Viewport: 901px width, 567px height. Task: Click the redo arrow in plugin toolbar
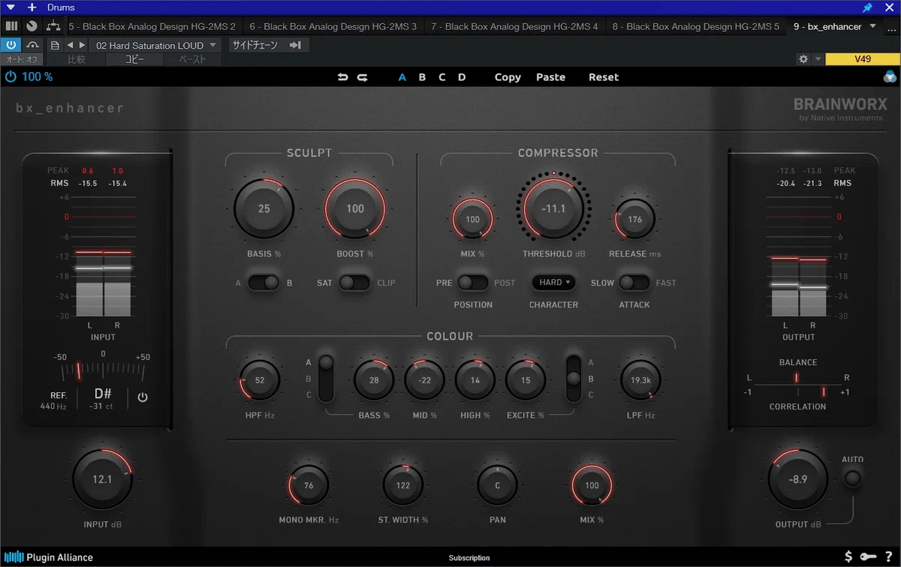pyautogui.click(x=363, y=76)
